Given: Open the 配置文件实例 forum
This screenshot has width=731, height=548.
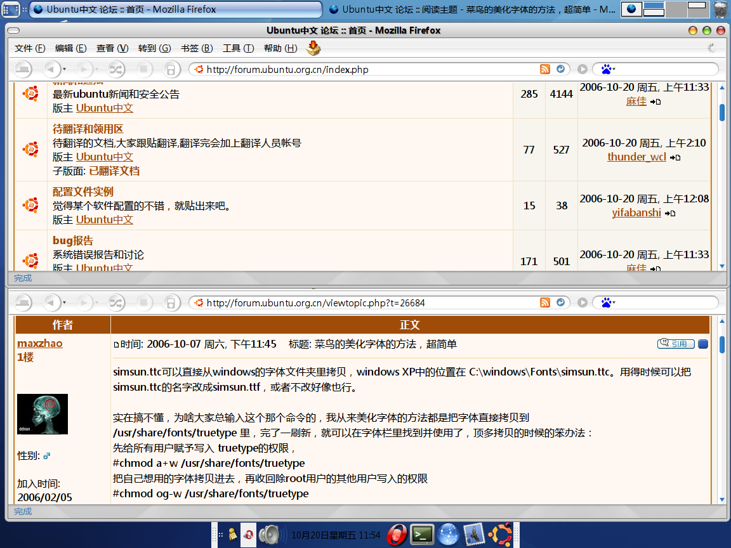Looking at the screenshot, I should tap(83, 192).
